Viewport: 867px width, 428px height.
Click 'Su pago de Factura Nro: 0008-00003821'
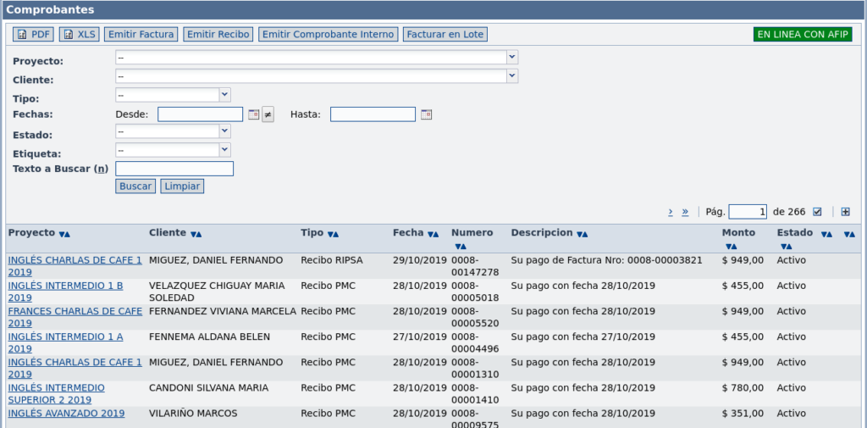606,260
